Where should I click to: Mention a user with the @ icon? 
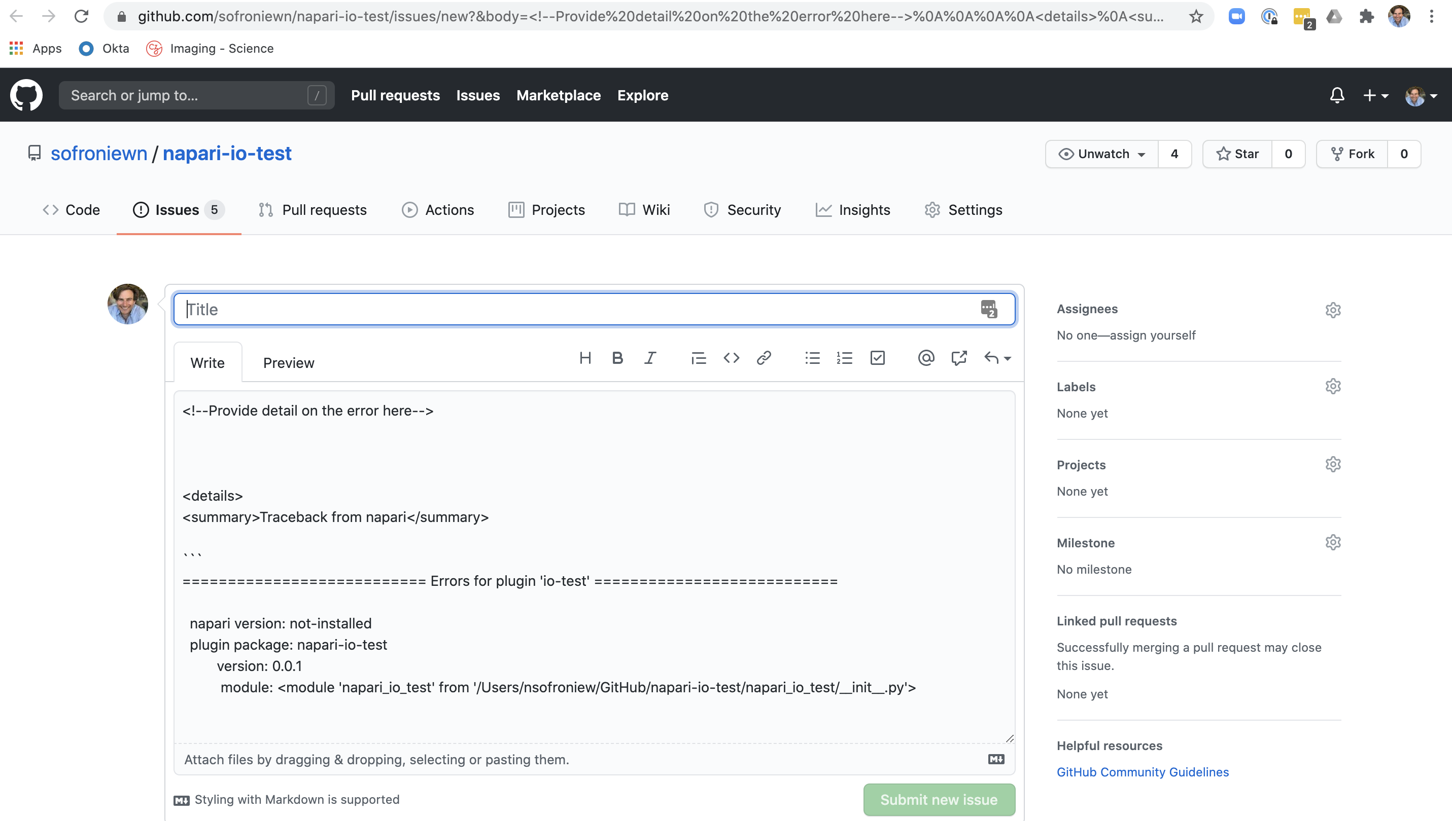(x=925, y=357)
